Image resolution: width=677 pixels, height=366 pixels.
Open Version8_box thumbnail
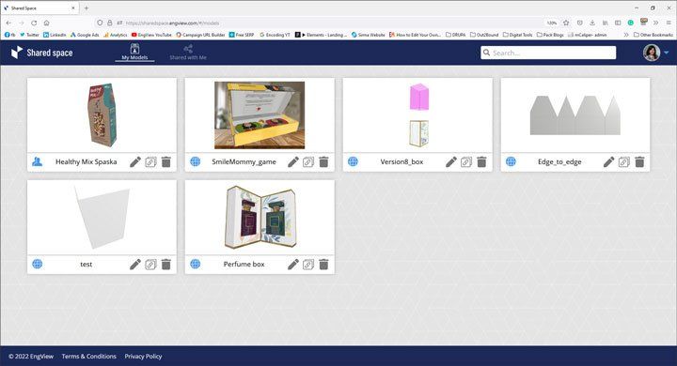[417, 115]
